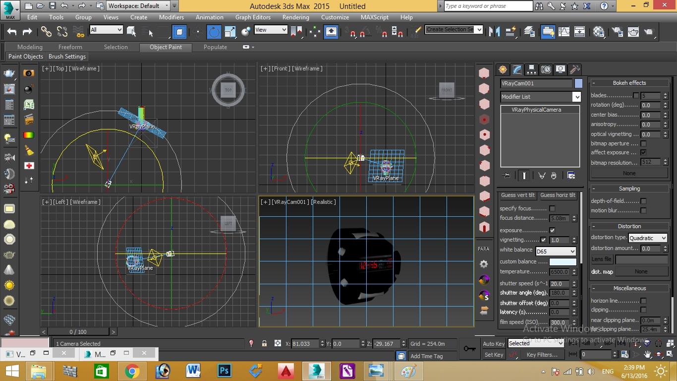Click the time slider 0 / 100
Viewport: 677px width, 381px height.
click(x=78, y=332)
